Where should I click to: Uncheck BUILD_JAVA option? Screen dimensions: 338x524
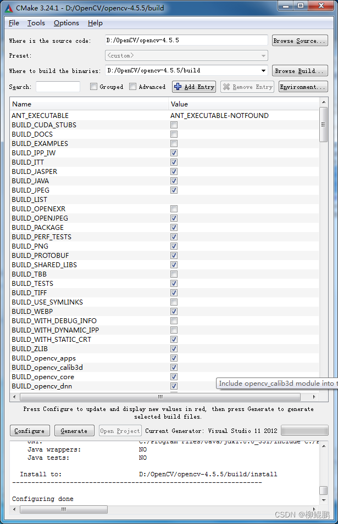tap(174, 181)
